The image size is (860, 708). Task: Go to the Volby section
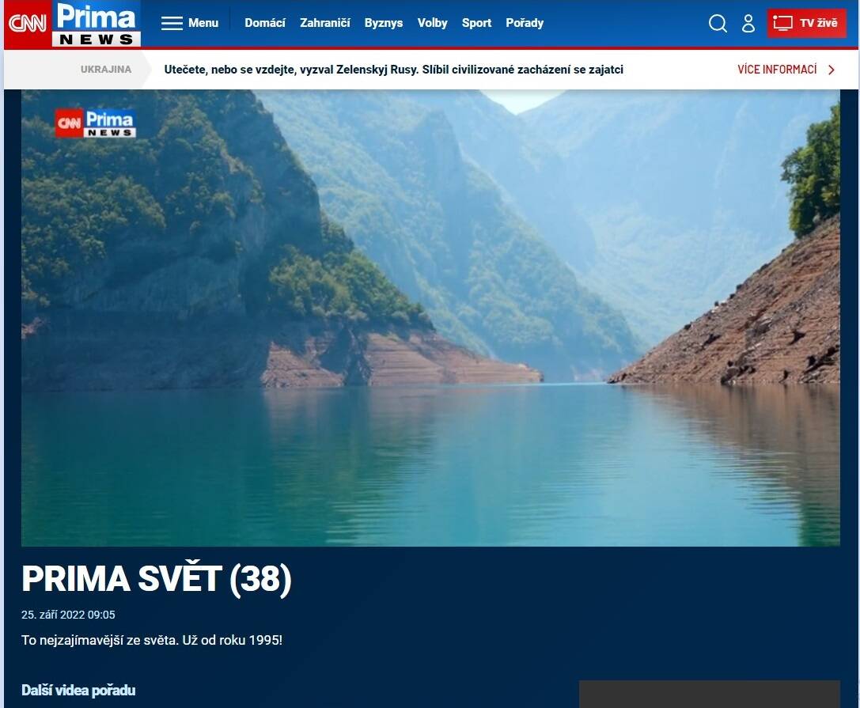(x=433, y=23)
